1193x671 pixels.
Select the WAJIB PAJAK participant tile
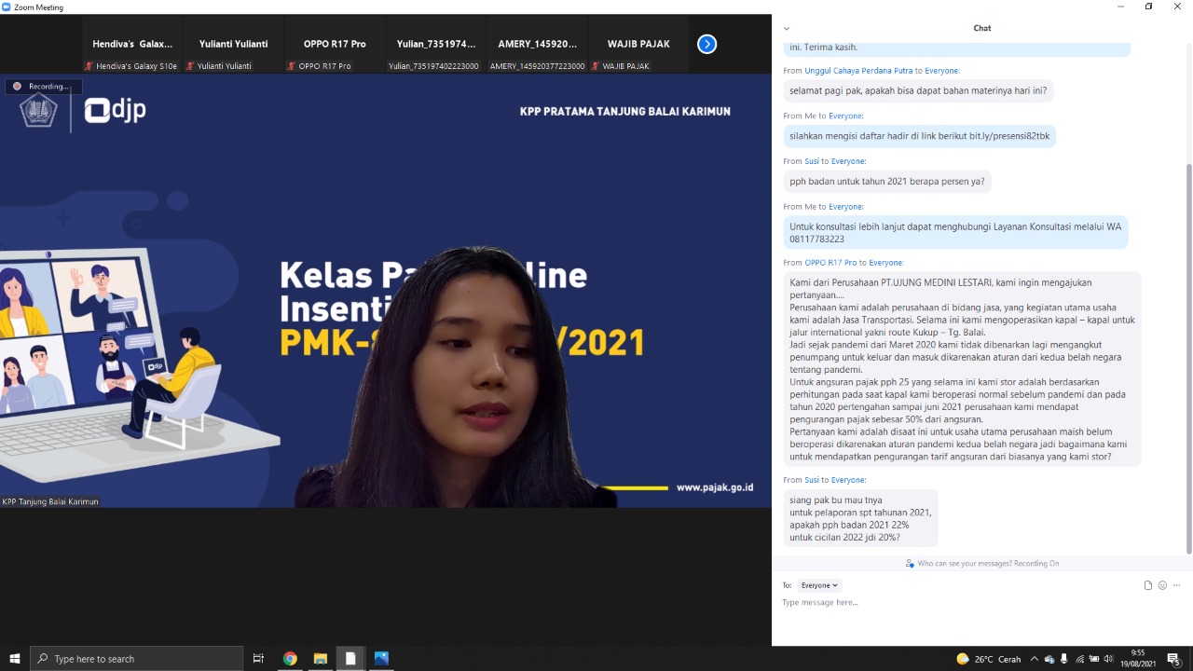point(638,44)
